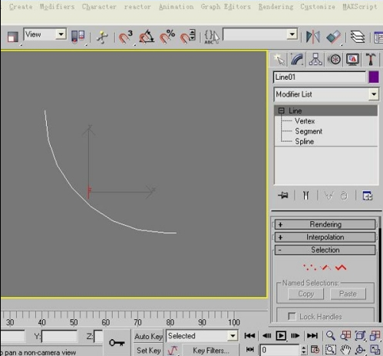The image size is (383, 356).
Task: Open the Hierarchy panel tab
Action: [315, 59]
